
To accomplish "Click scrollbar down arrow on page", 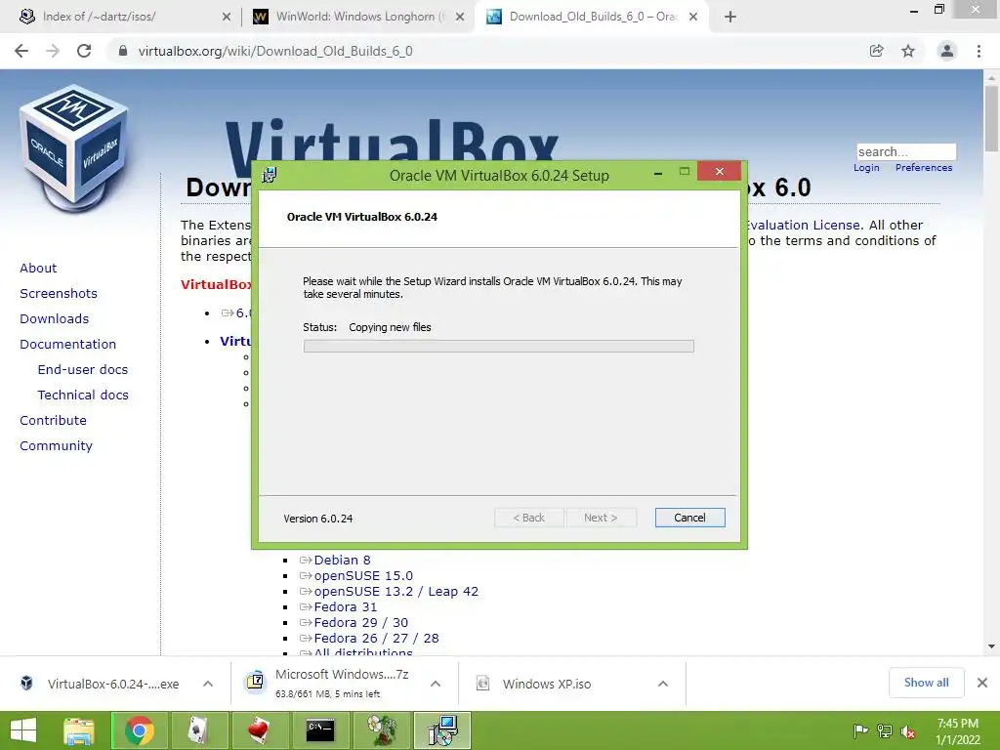I will pos(991,646).
